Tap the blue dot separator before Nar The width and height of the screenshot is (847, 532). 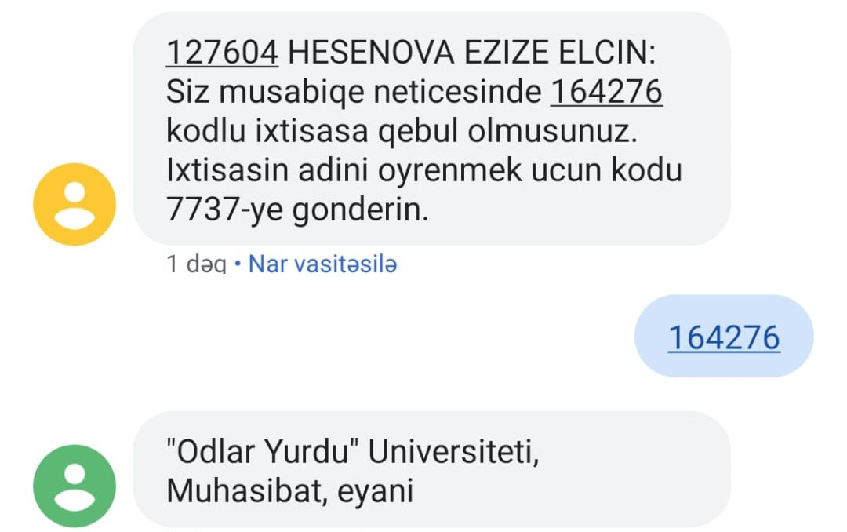coord(237,265)
